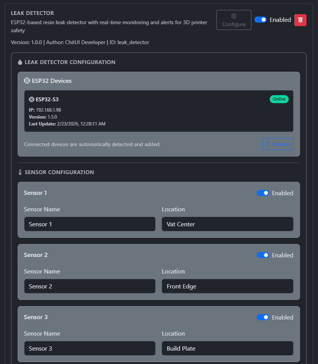Click the Sensor 3 name input

click(90, 348)
